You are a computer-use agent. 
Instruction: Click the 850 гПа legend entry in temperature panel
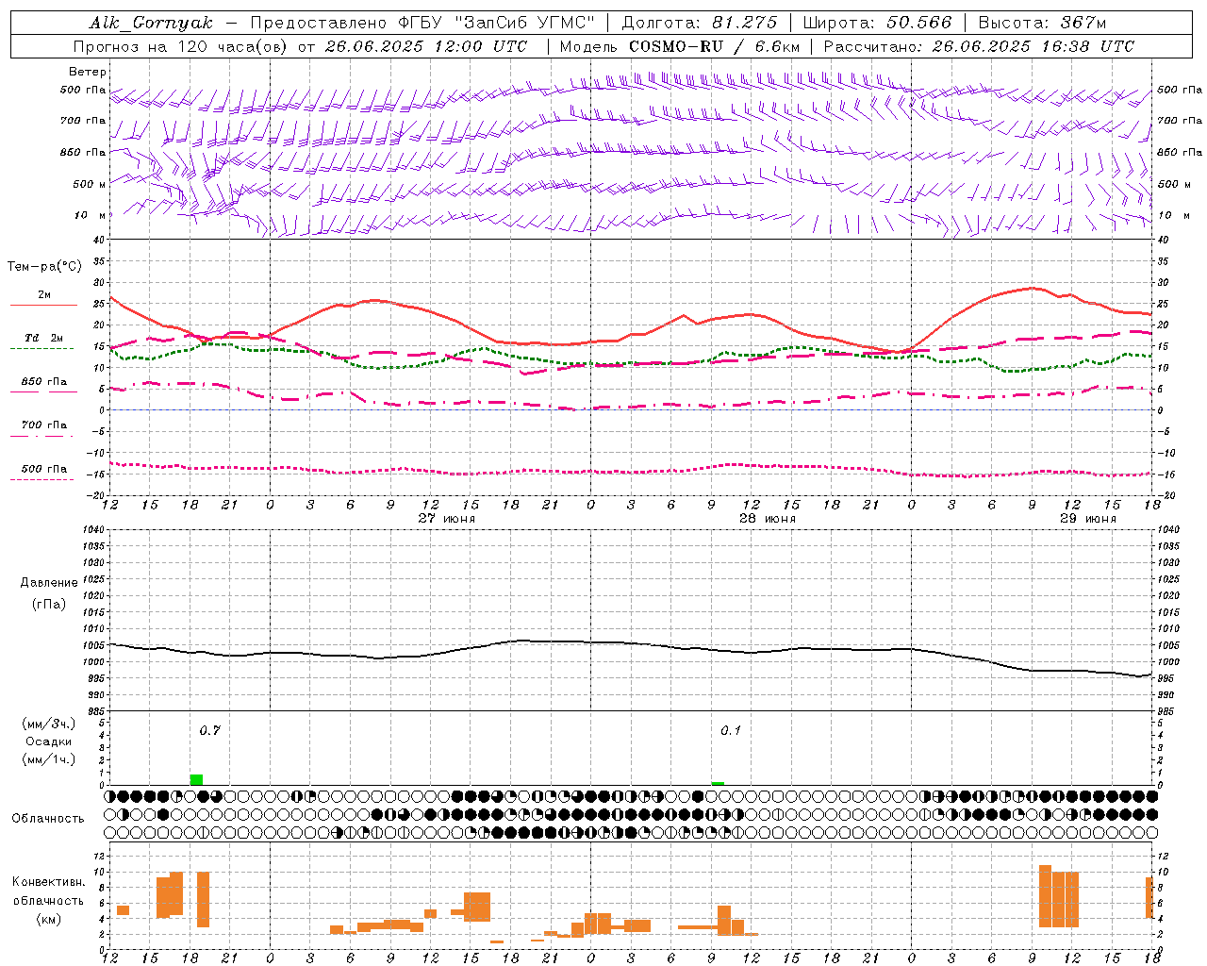coord(43,382)
